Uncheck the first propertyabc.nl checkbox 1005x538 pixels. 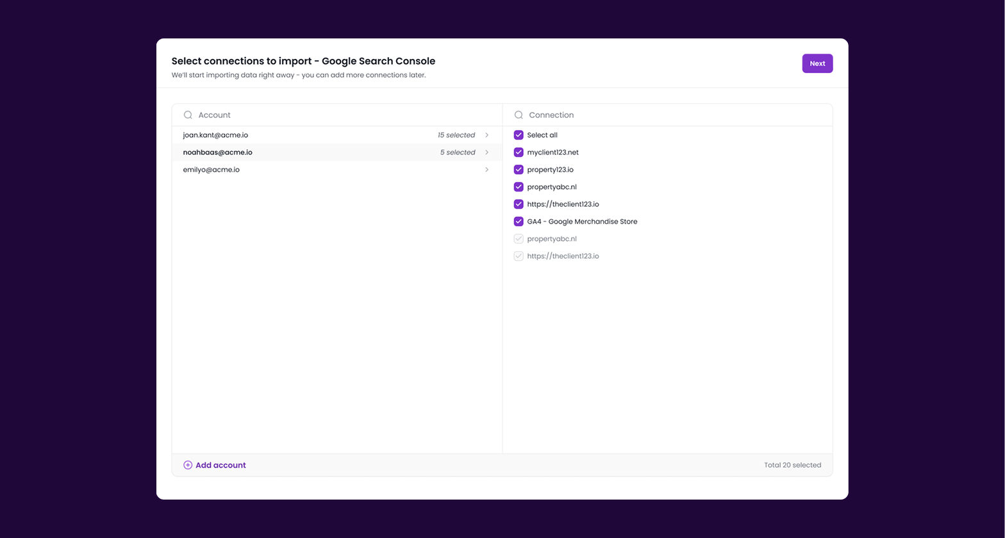519,187
